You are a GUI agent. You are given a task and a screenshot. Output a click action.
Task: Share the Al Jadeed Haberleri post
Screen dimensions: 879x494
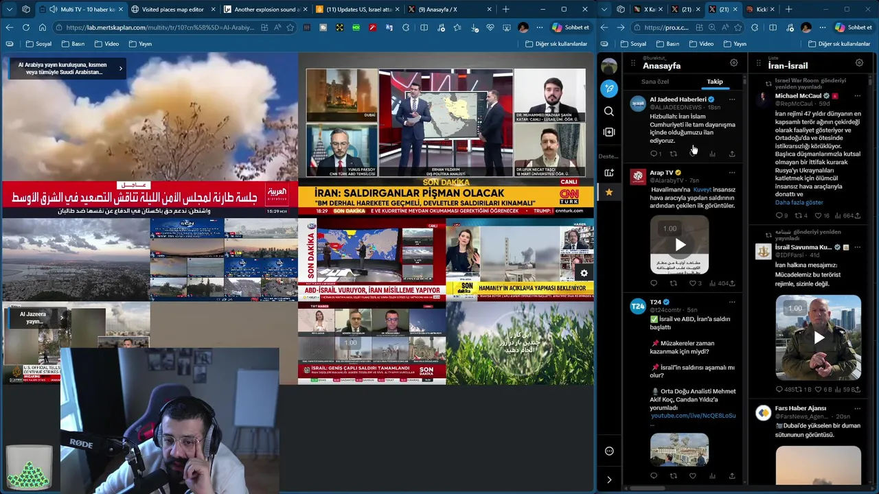coord(732,154)
